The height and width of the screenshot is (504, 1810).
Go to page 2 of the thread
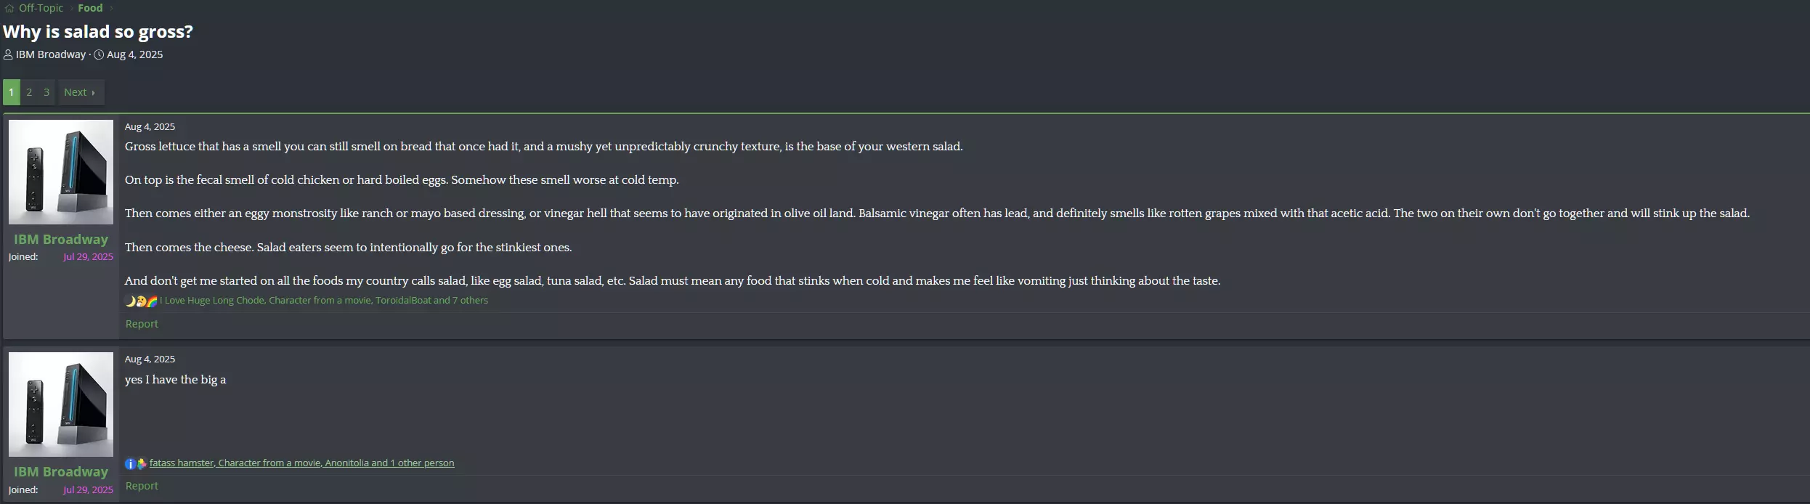(x=29, y=92)
